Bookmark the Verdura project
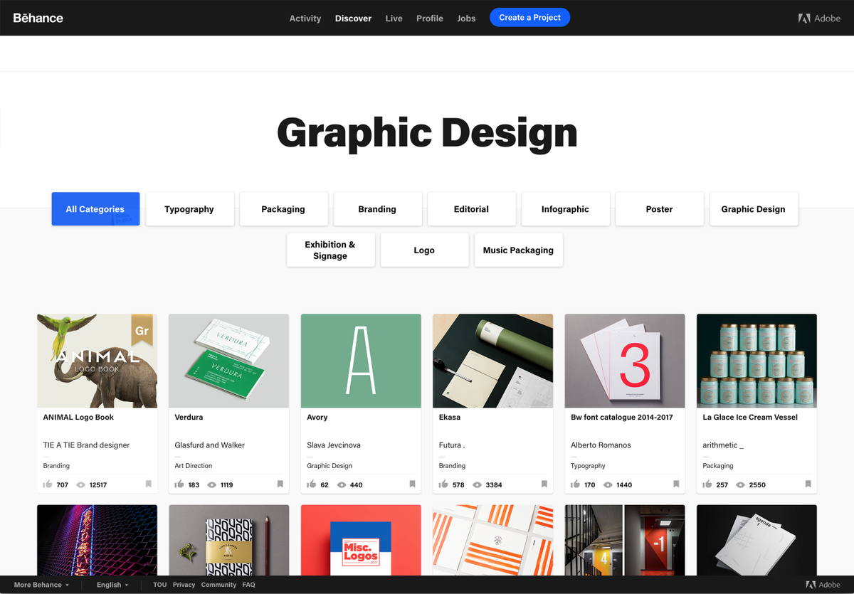This screenshot has height=594, width=854. 280,484
